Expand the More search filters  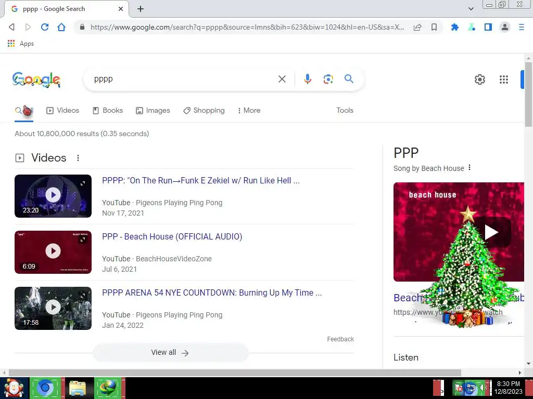click(x=249, y=110)
